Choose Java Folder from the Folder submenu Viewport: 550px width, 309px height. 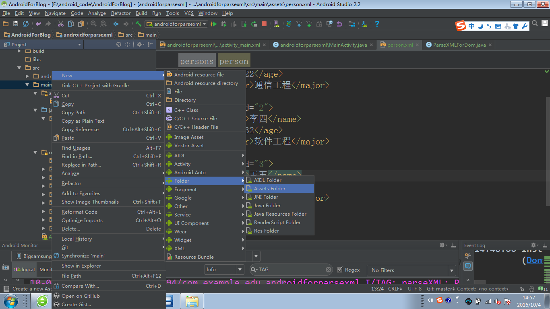coord(279,206)
